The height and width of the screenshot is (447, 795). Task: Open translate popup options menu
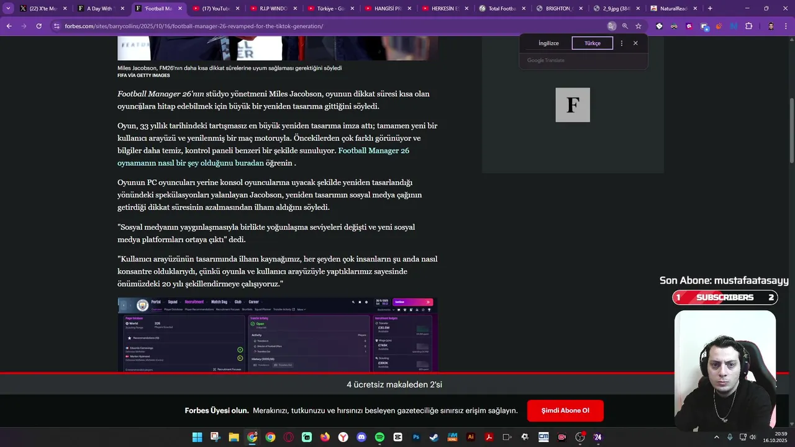(622, 43)
